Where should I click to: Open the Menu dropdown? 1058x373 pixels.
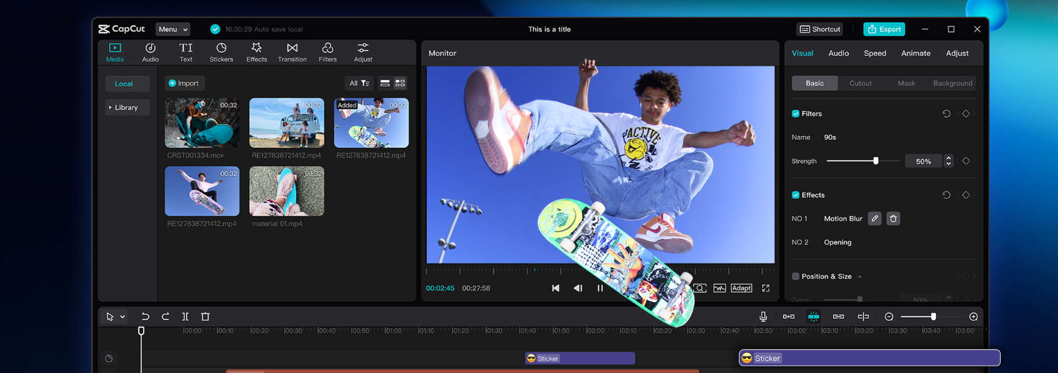point(172,29)
